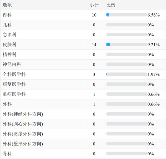The width and height of the screenshot is (166, 159).
Task: Click the 精神科 row label
Action: 9,55
